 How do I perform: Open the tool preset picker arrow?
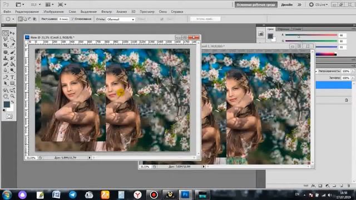13,19
